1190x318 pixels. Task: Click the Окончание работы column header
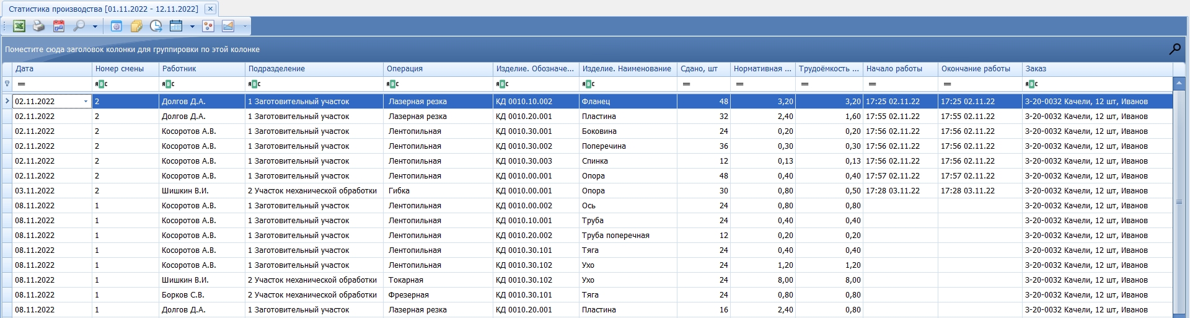tap(980, 69)
